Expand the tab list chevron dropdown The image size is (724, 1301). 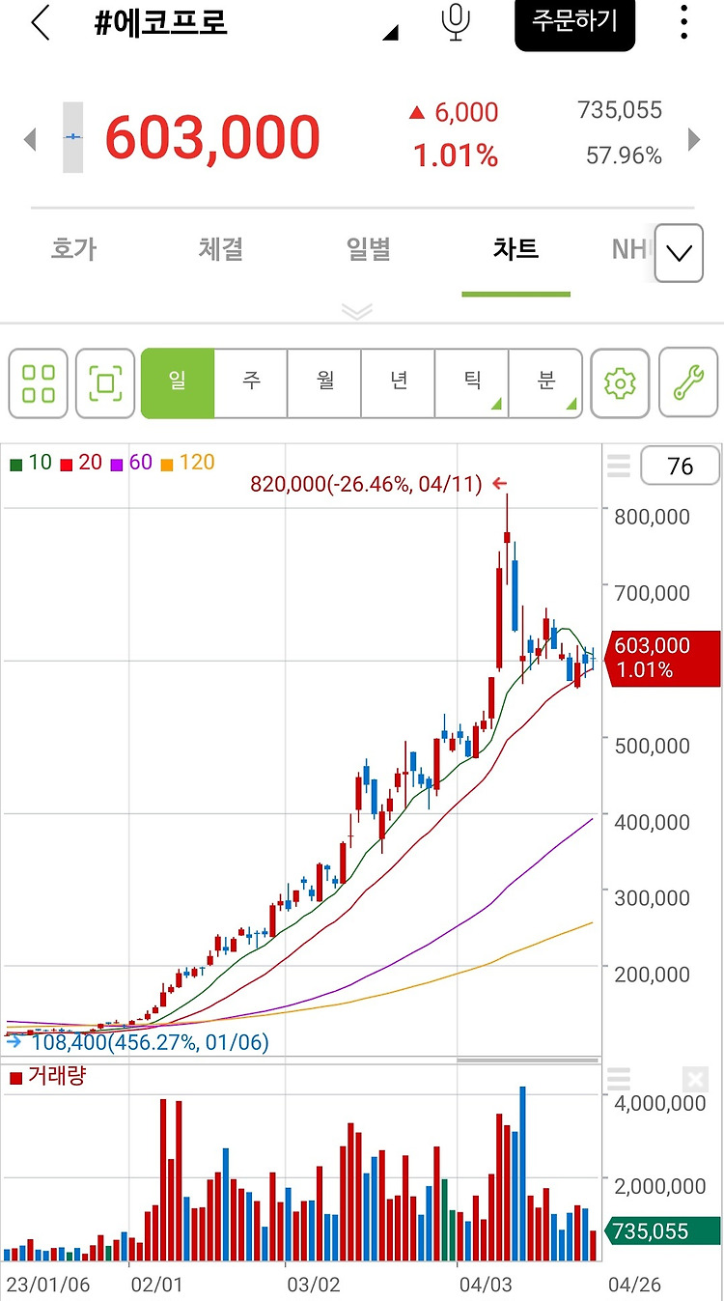(679, 253)
